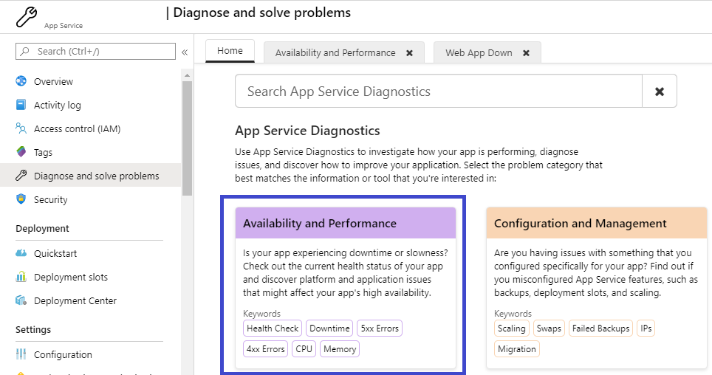Screen dimensions: 712x375
Task: Select the Tags icon in sidebar
Action: 21,152
